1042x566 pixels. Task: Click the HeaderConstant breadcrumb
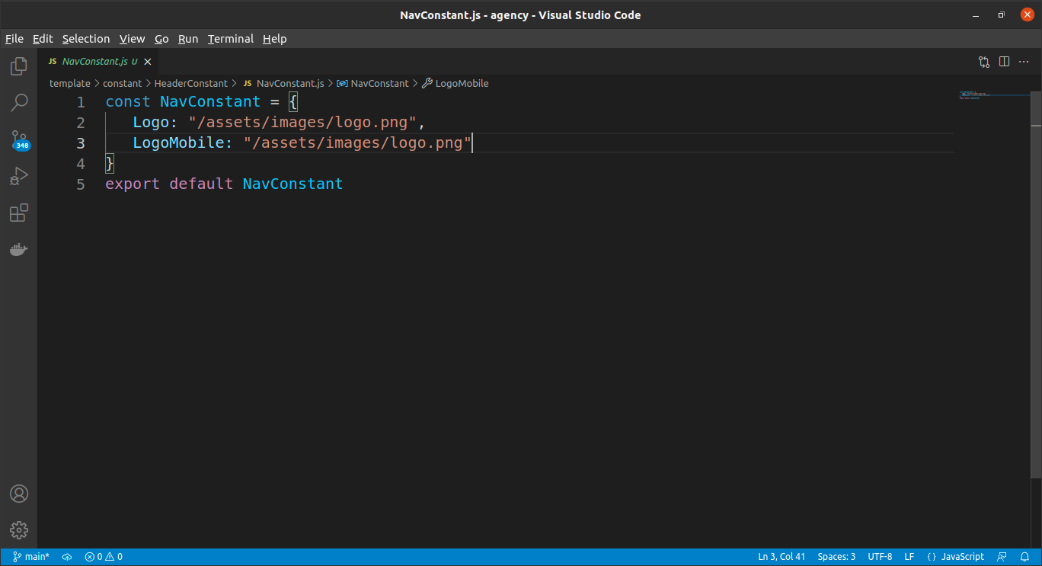click(x=191, y=84)
